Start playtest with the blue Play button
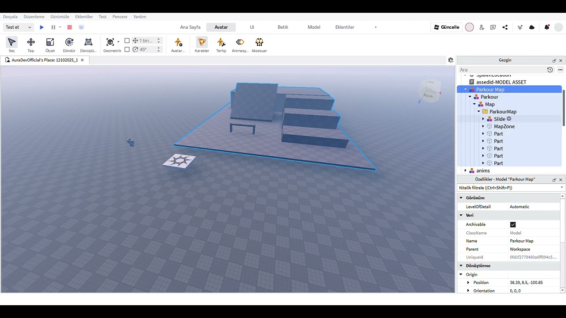The width and height of the screenshot is (566, 318). coord(42,27)
